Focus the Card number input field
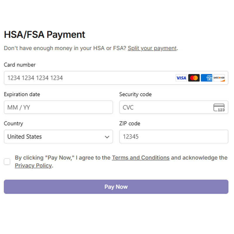This screenshot has height=234, width=234. [88, 78]
